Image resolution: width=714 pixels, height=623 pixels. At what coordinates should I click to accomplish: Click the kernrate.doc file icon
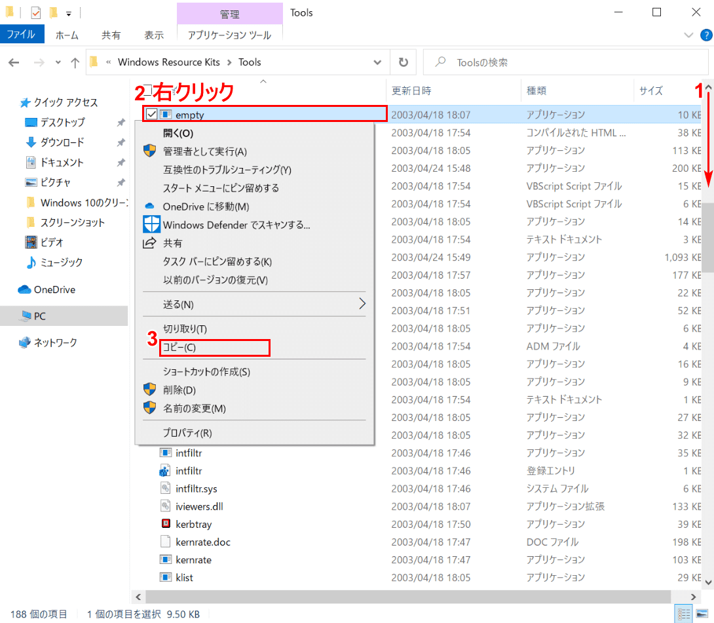pos(165,542)
